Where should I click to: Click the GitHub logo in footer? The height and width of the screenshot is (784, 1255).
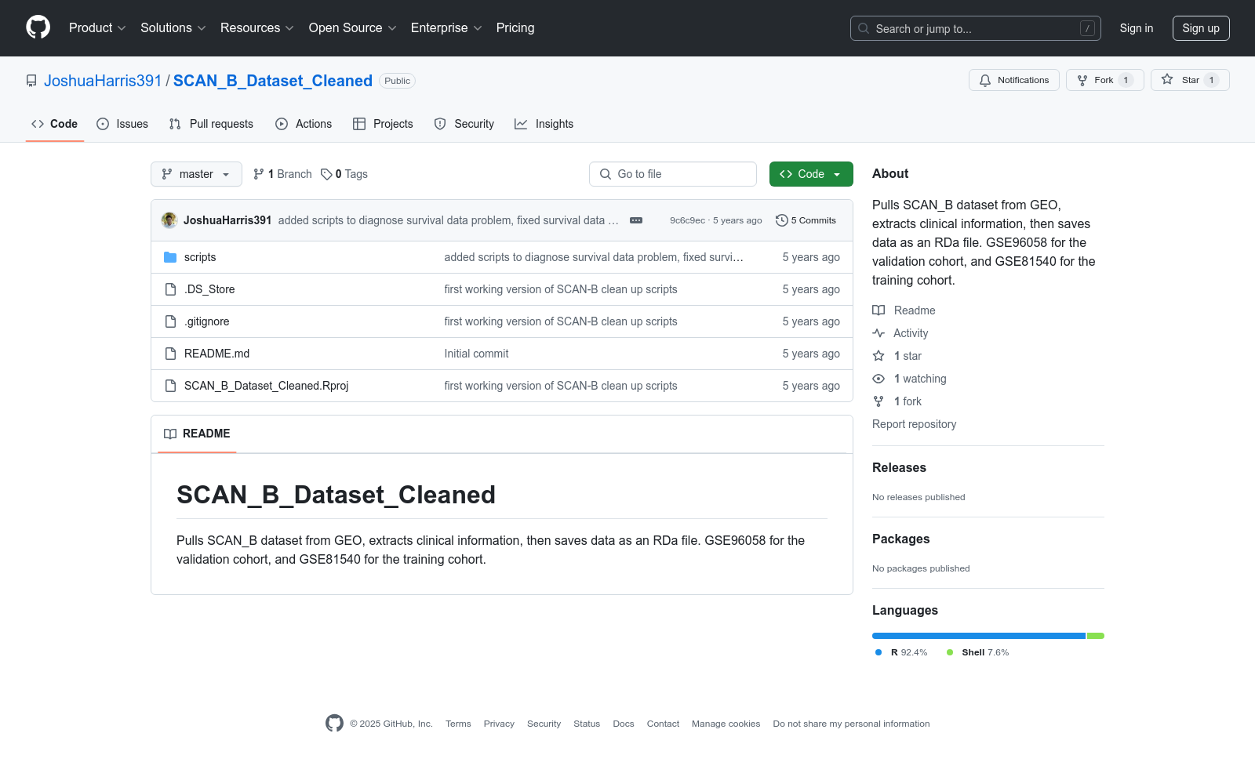click(334, 724)
